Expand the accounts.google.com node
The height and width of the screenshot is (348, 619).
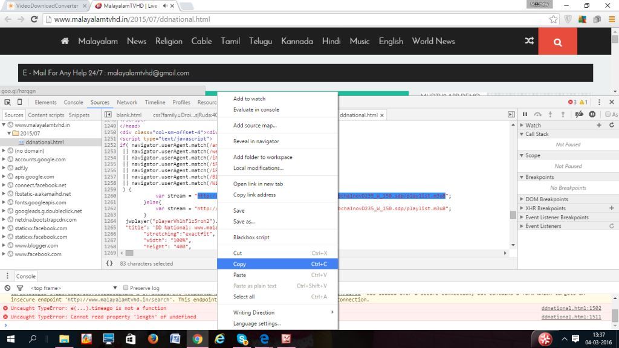(4, 159)
